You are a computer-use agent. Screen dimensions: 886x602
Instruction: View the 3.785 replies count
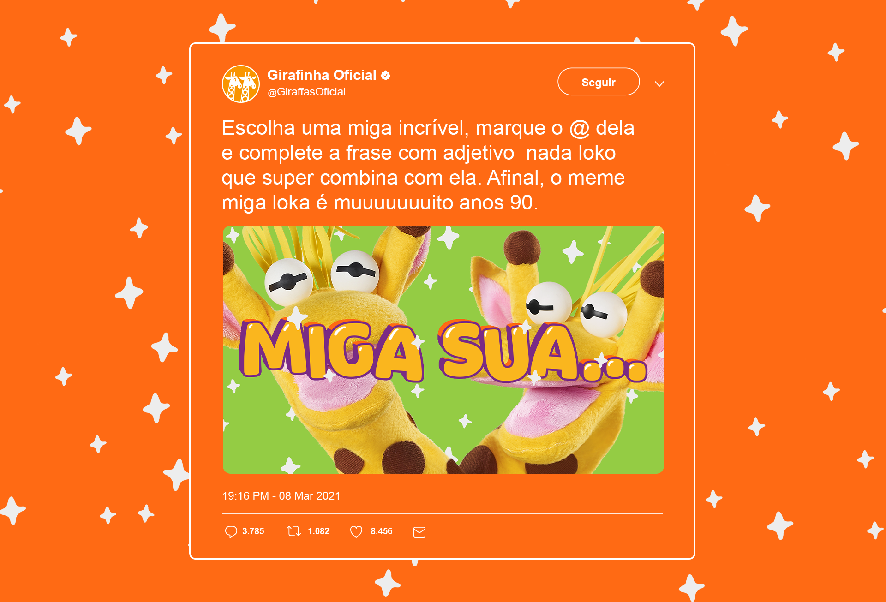click(253, 531)
